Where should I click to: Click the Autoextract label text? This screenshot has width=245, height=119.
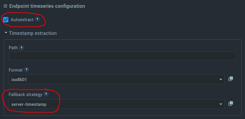click(x=22, y=20)
